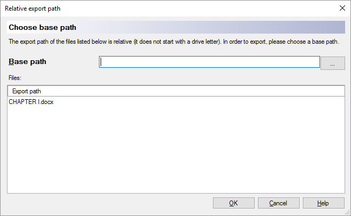Focus the Base path text field
The width and height of the screenshot is (351, 216).
(209, 62)
